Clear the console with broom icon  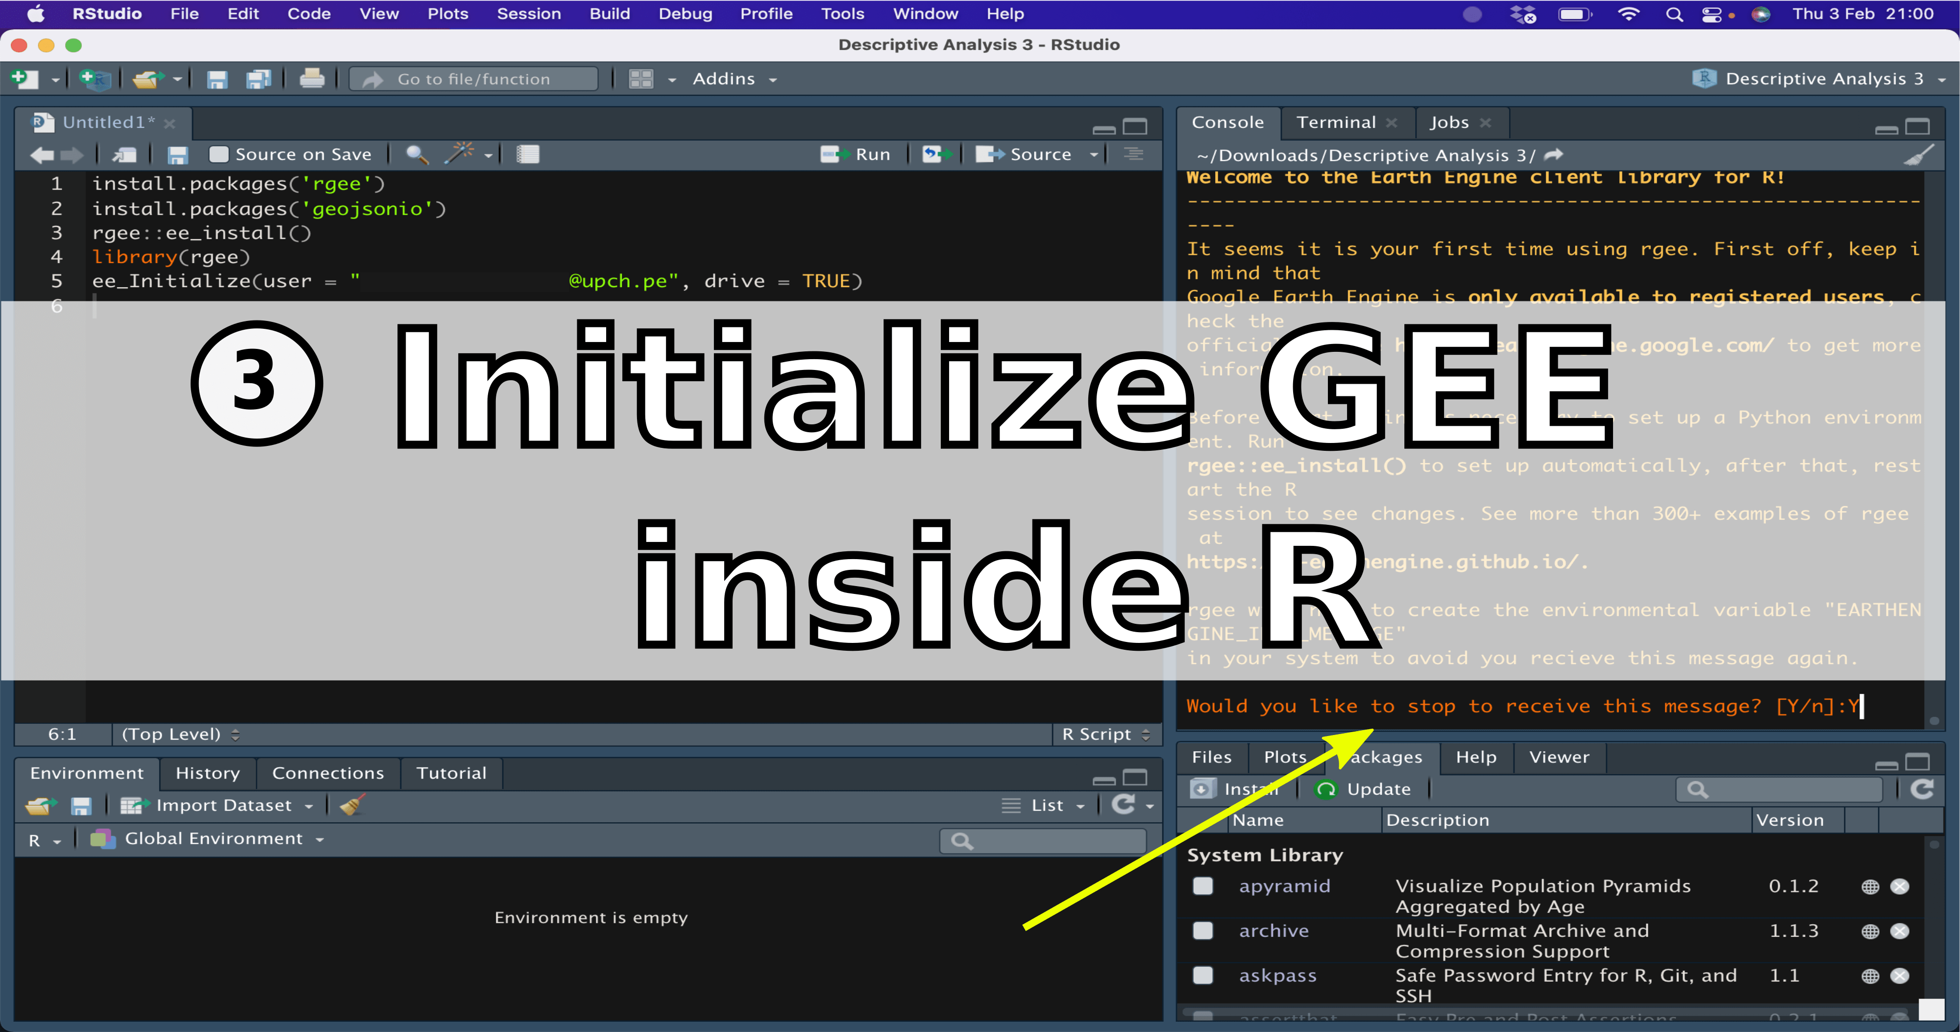(1919, 155)
